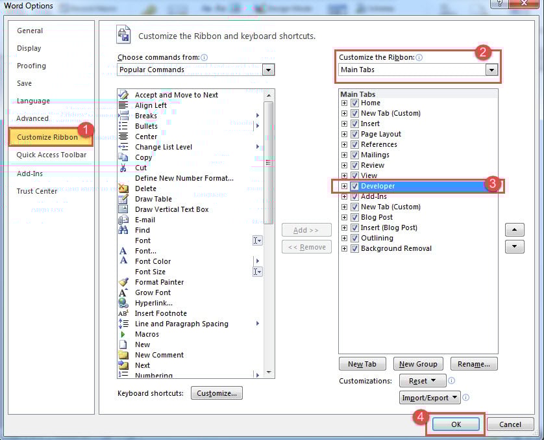Expand the Home tab group tree
The width and height of the screenshot is (544, 440).
point(343,103)
